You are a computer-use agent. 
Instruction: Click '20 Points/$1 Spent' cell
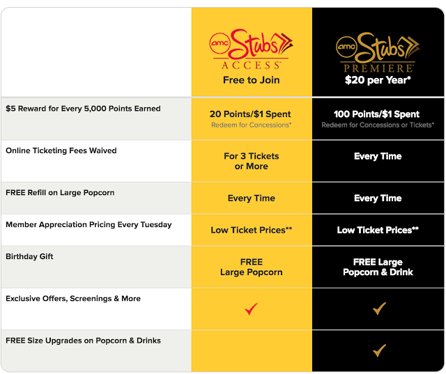[250, 114]
